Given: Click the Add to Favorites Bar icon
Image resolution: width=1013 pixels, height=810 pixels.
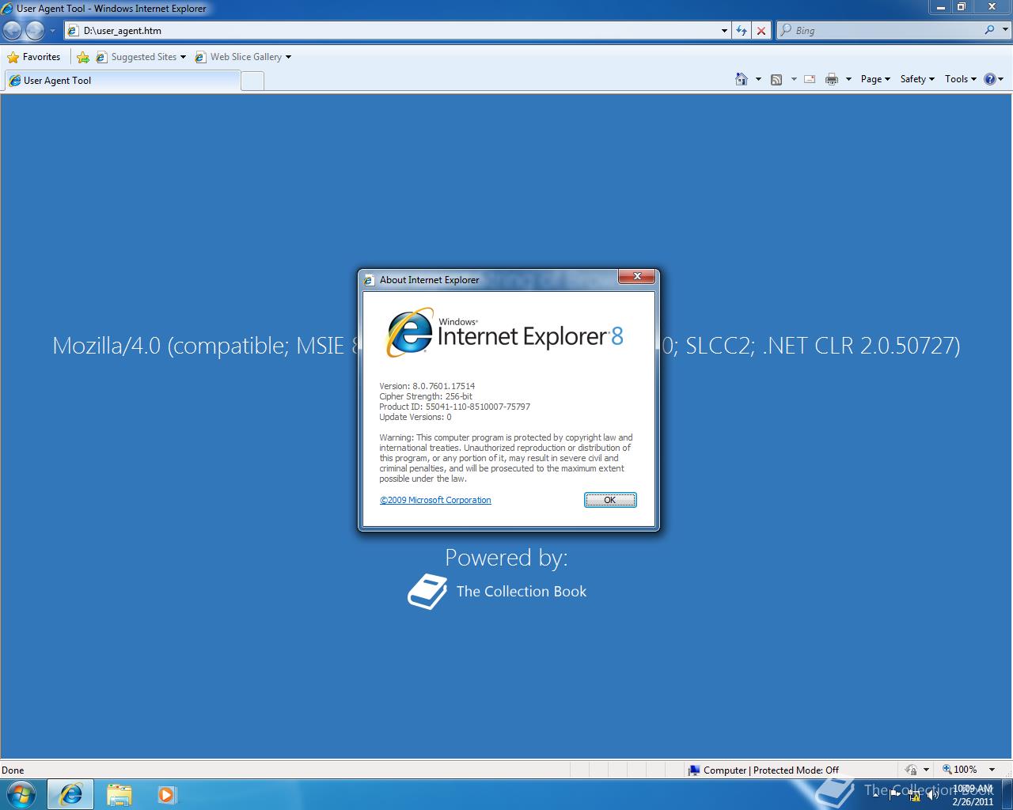Looking at the screenshot, I should pyautogui.click(x=82, y=57).
